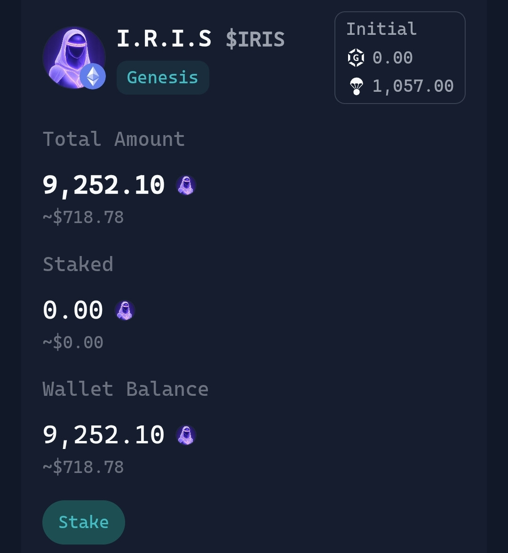Viewport: 508px width, 553px height.
Task: Click the Ethereum badge on the avatar
Action: pos(93,76)
